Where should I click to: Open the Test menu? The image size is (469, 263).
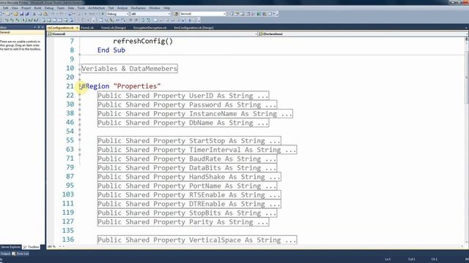(x=111, y=8)
